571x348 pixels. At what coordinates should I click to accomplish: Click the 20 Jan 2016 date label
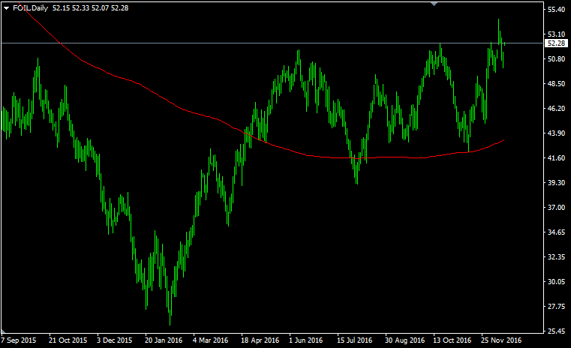164,340
